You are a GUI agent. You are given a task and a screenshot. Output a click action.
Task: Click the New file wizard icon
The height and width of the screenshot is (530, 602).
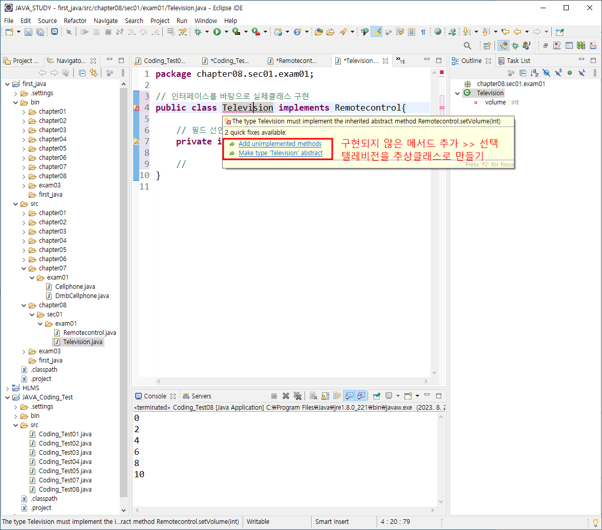9,32
